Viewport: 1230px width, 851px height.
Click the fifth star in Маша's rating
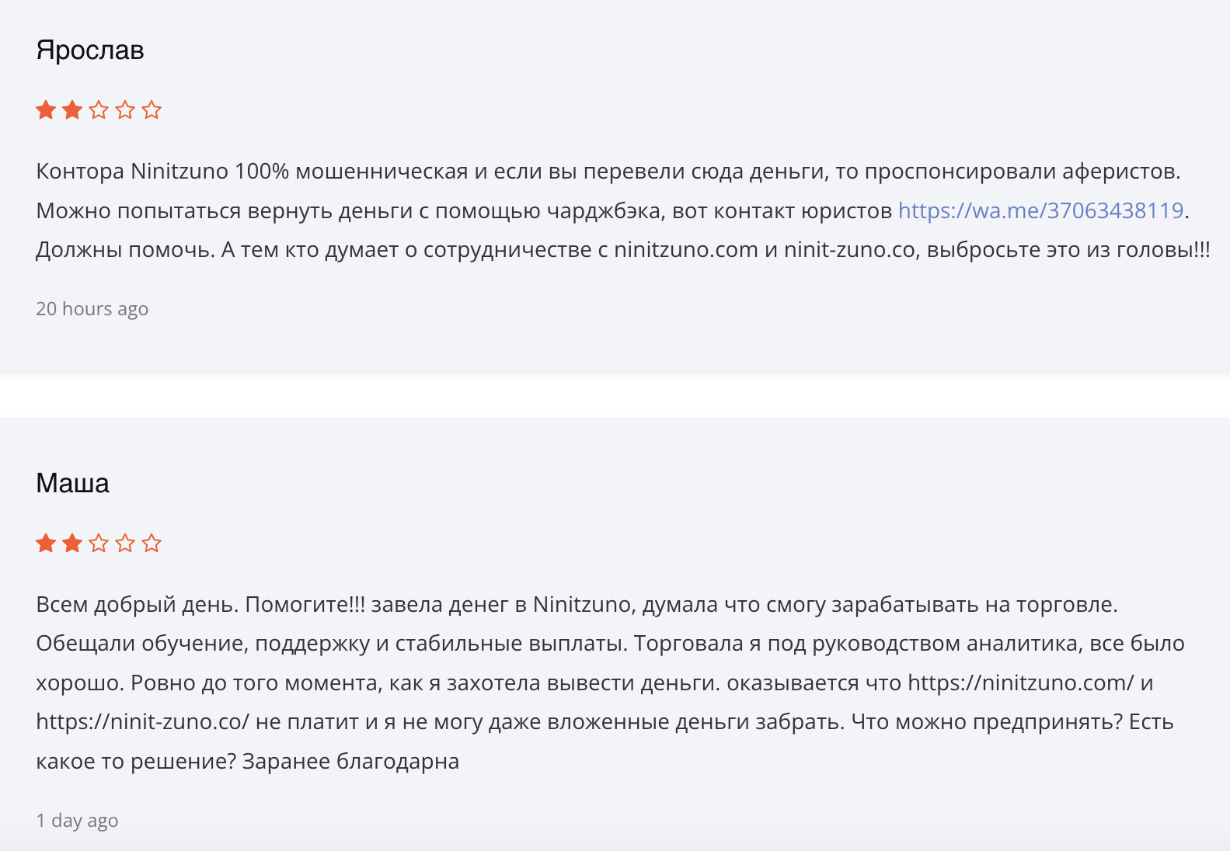pyautogui.click(x=152, y=544)
